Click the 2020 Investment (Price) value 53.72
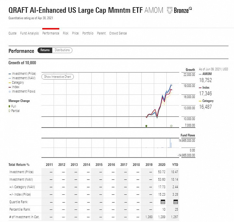The width and height of the screenshot is (234, 222). click(162, 172)
